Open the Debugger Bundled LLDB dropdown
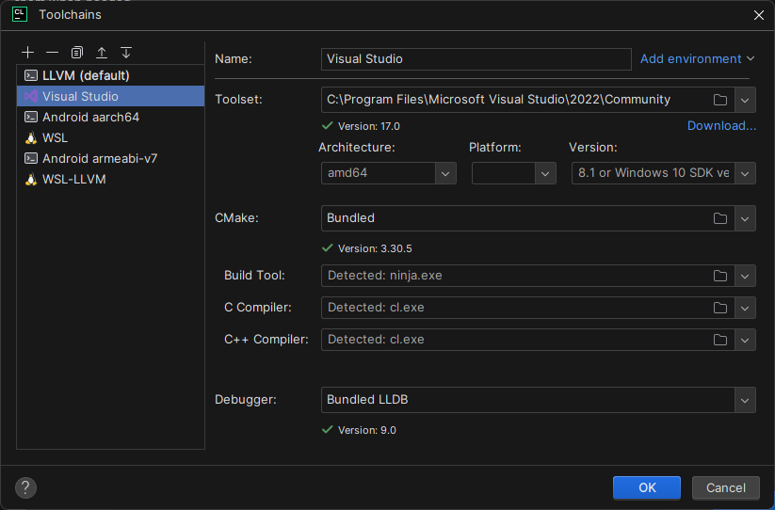 click(x=539, y=400)
